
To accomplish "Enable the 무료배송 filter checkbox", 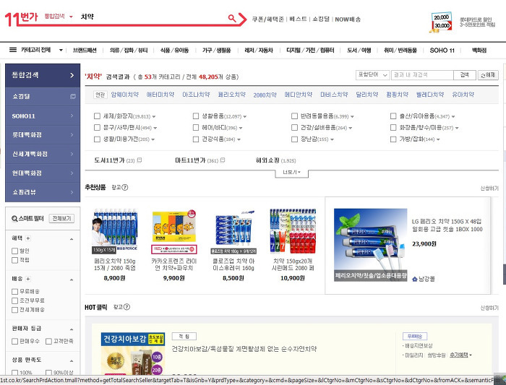I will click(x=14, y=292).
